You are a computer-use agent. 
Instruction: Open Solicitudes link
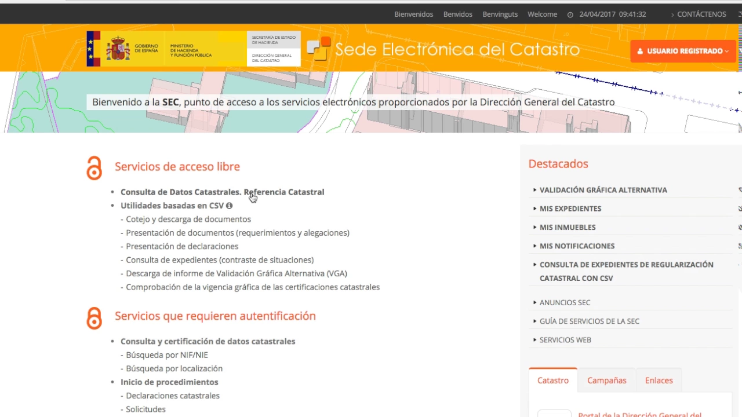[x=146, y=409]
